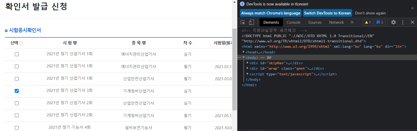417x131 pixels.
Task: Check 산업안전산업기사 필기 1회 row checkbox
Action: coord(17,79)
